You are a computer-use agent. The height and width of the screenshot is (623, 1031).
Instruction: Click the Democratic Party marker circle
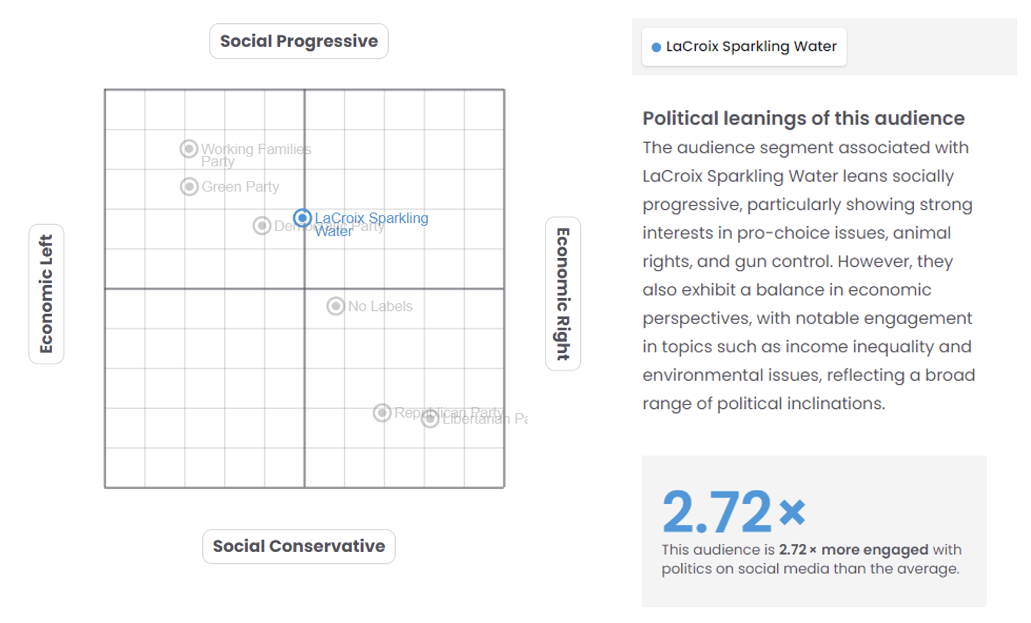tap(262, 225)
